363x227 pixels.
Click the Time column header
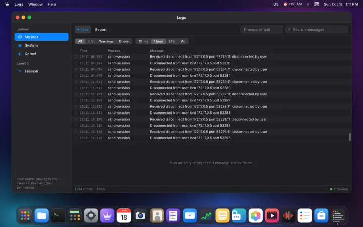pyautogui.click(x=84, y=51)
